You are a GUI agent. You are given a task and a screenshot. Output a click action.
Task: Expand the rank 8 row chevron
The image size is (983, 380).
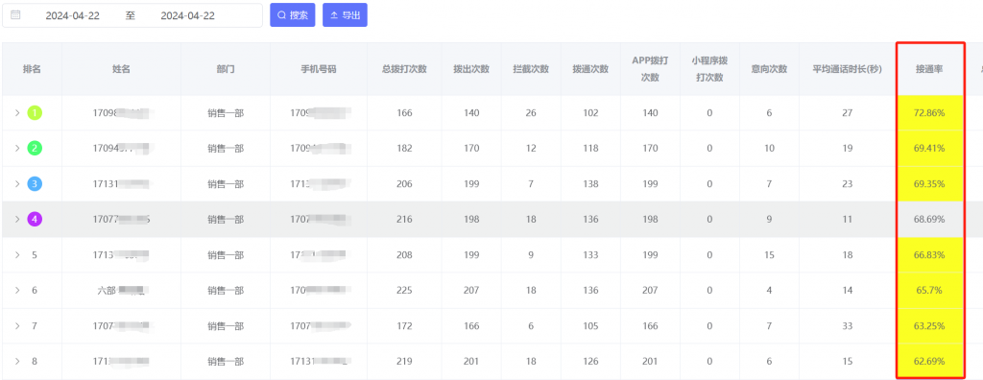pyautogui.click(x=17, y=361)
